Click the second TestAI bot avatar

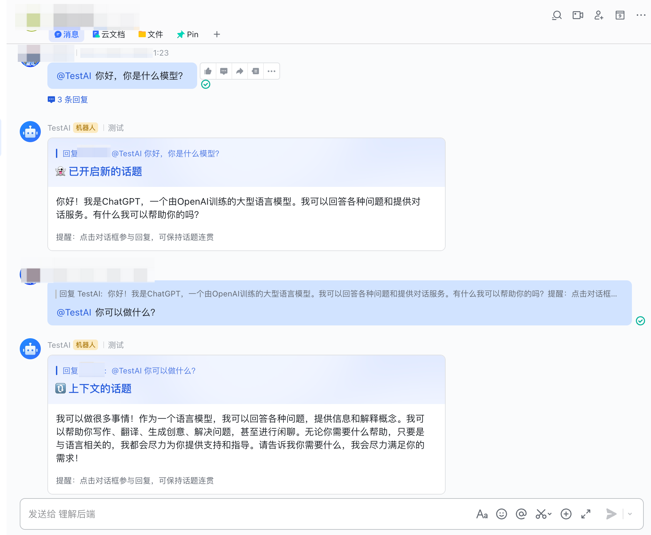pyautogui.click(x=30, y=349)
